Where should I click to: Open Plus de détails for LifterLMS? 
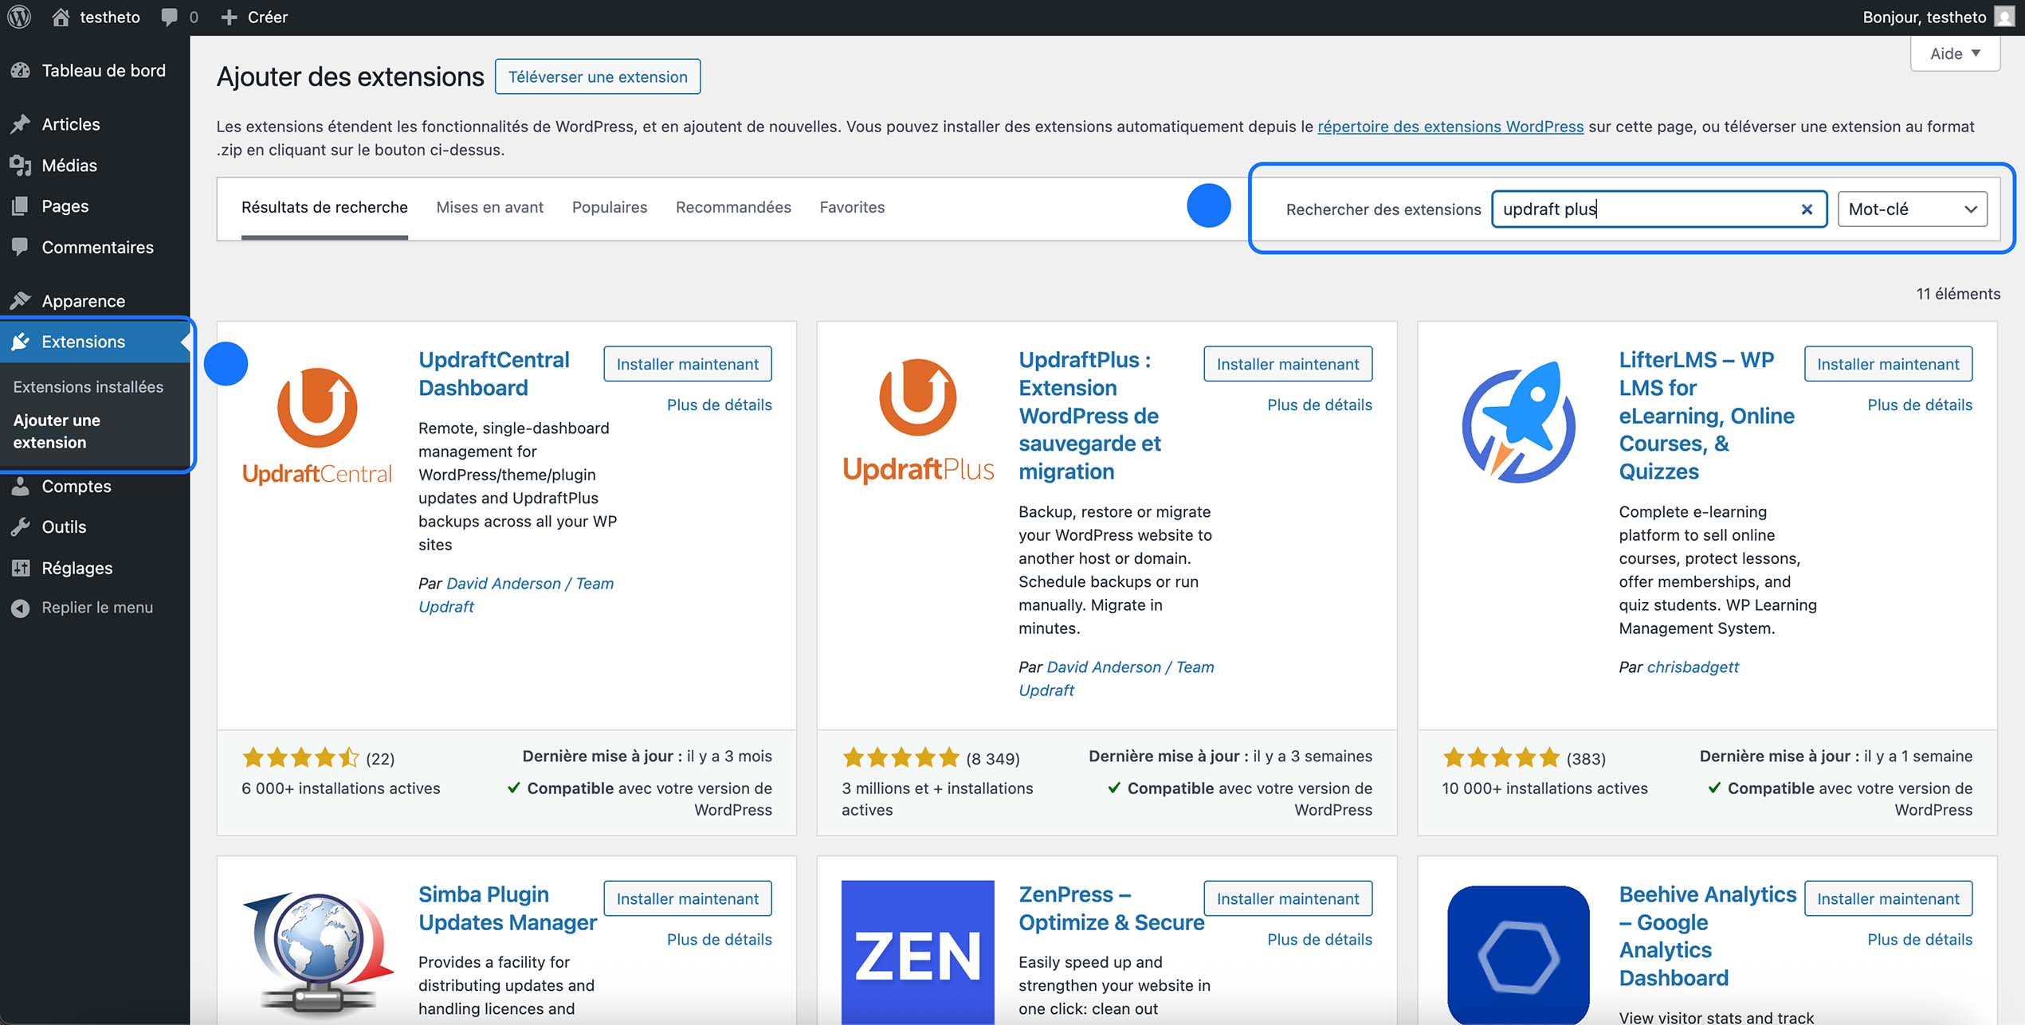[x=1919, y=405]
